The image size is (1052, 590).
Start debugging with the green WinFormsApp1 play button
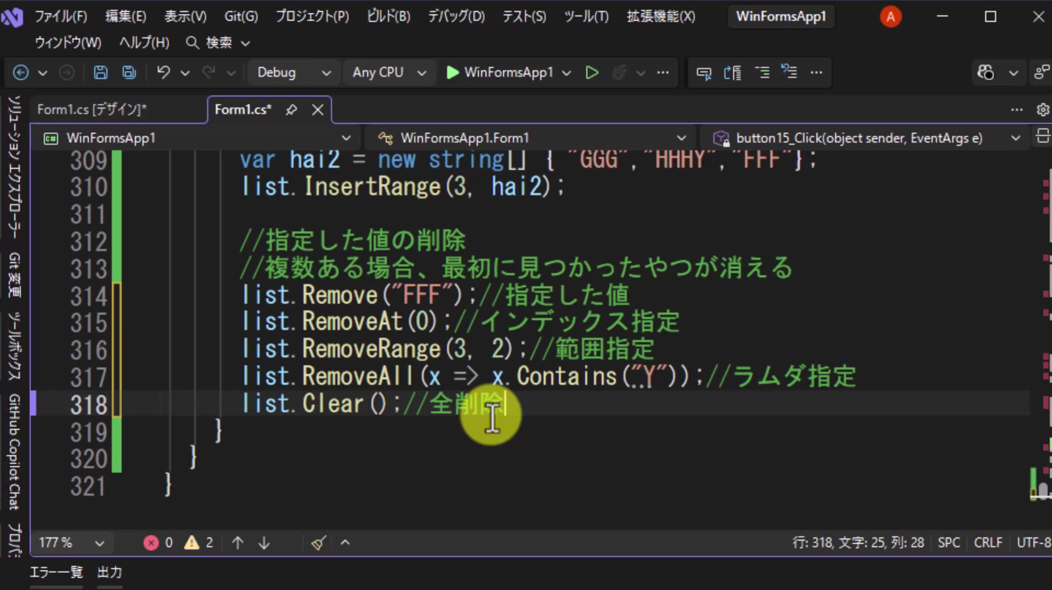click(500, 72)
